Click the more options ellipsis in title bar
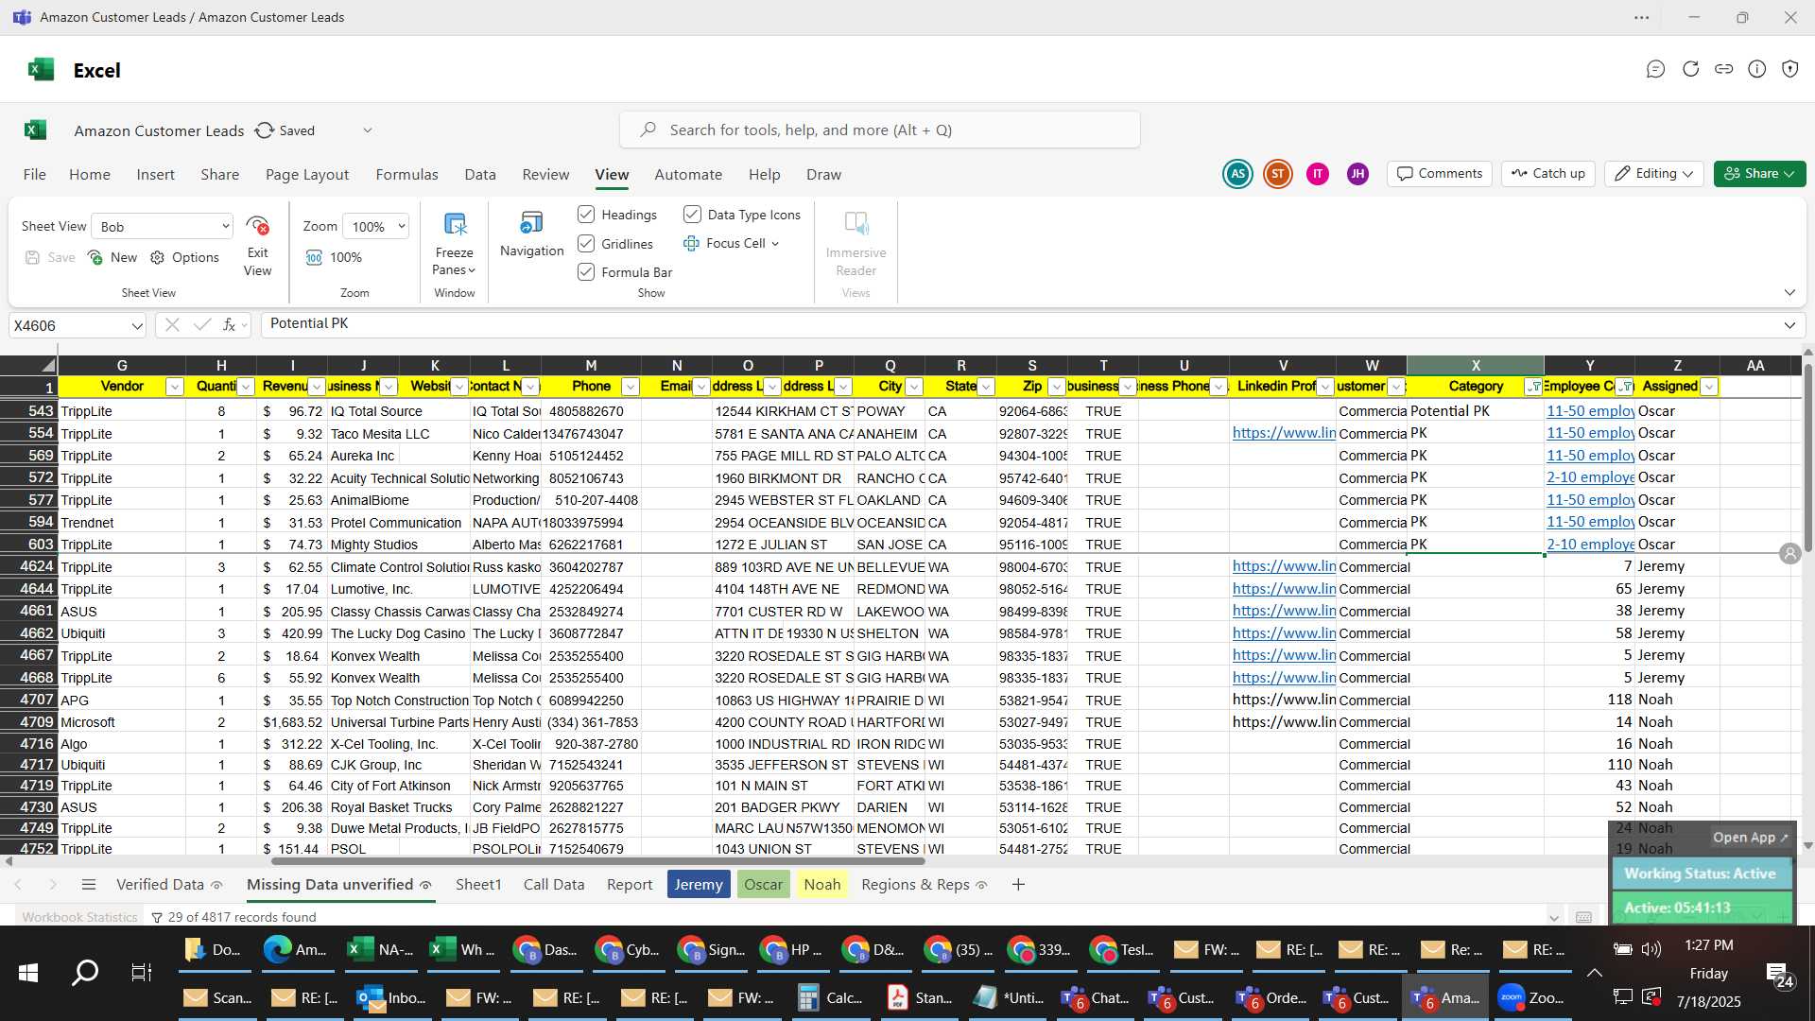 click(x=1642, y=18)
